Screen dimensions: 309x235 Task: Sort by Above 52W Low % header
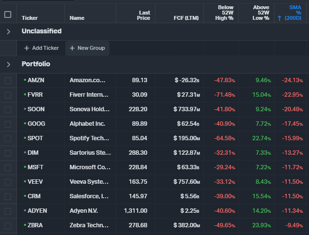[x=261, y=13]
